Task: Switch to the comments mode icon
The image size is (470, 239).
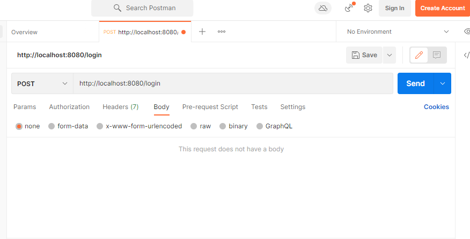Action: pyautogui.click(x=437, y=55)
